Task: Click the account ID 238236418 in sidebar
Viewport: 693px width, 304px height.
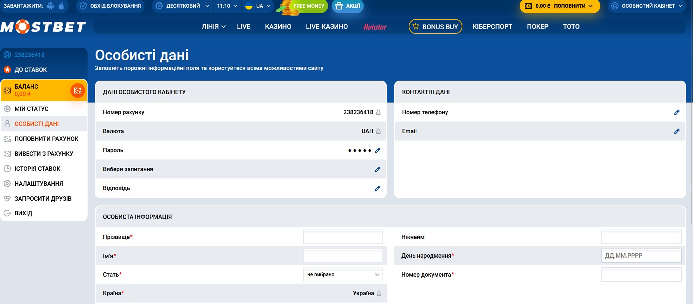Action: (29, 55)
